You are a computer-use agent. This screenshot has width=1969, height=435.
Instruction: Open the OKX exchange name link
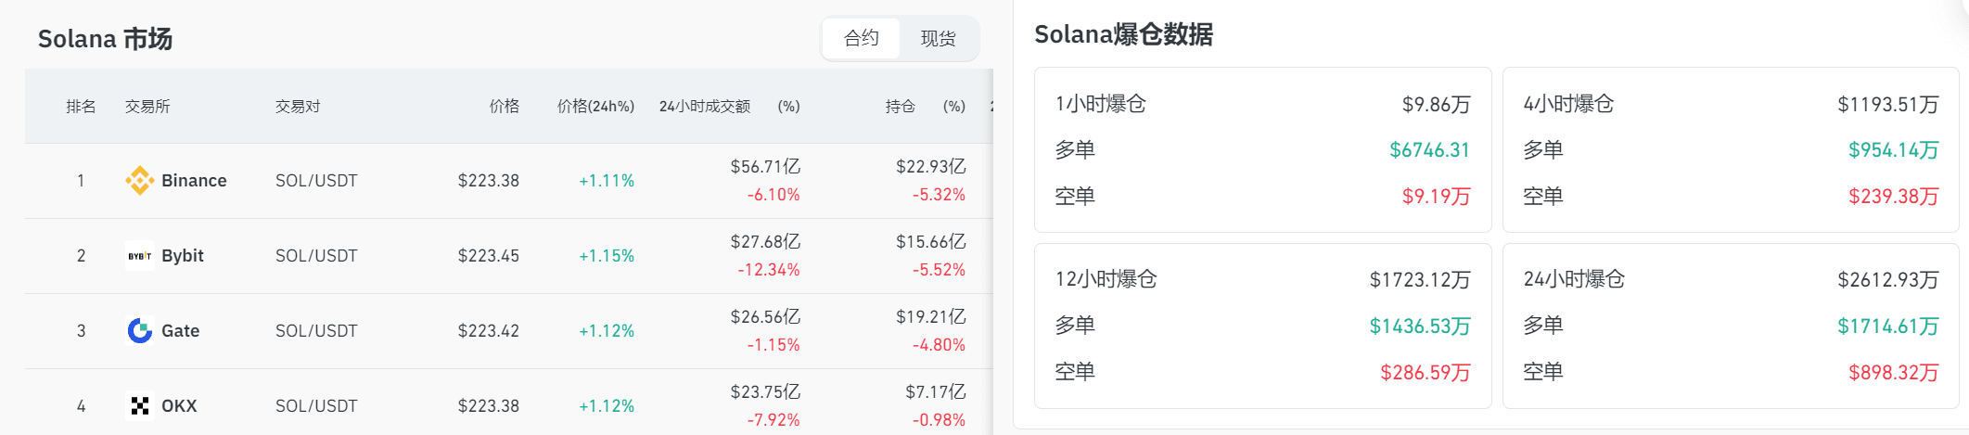(179, 405)
